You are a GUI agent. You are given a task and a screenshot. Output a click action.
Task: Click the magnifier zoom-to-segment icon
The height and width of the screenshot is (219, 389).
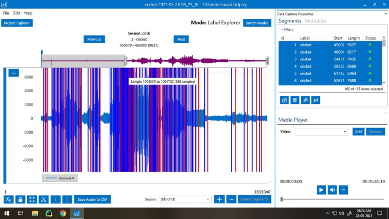pos(305,100)
